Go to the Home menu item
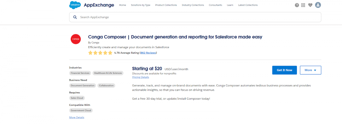Viewport: 342px width, 124px height. coord(122,5)
